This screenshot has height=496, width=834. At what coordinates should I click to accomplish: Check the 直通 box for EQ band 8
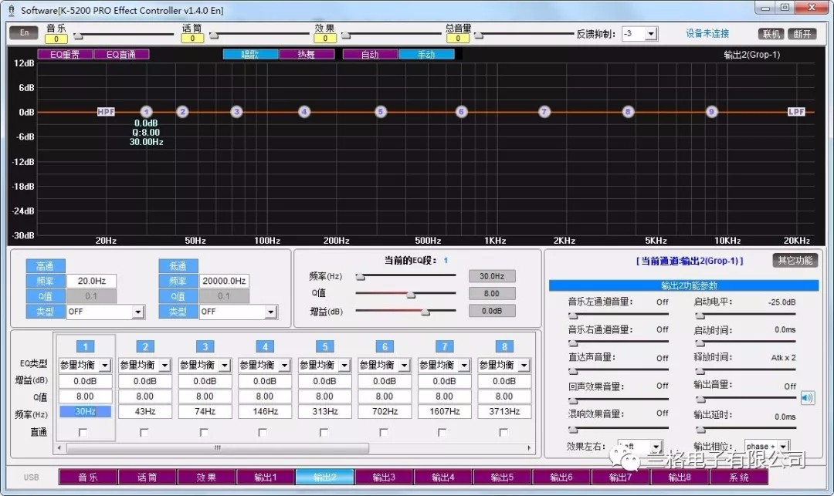(x=503, y=432)
